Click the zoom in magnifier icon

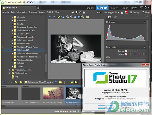click(68, 17)
